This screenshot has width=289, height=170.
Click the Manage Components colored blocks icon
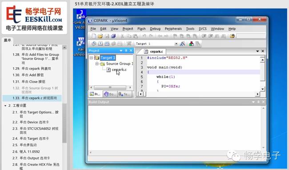tap(191, 43)
